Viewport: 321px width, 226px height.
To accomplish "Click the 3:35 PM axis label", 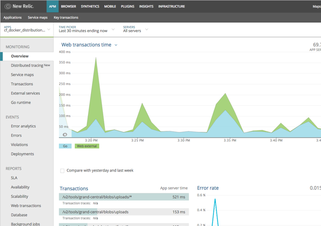I will click(x=230, y=140).
